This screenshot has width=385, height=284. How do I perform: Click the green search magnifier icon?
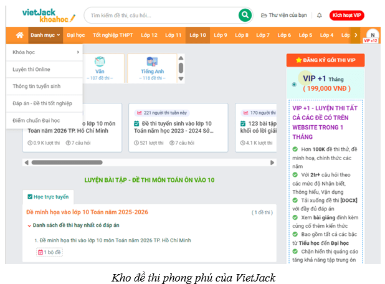(x=245, y=15)
